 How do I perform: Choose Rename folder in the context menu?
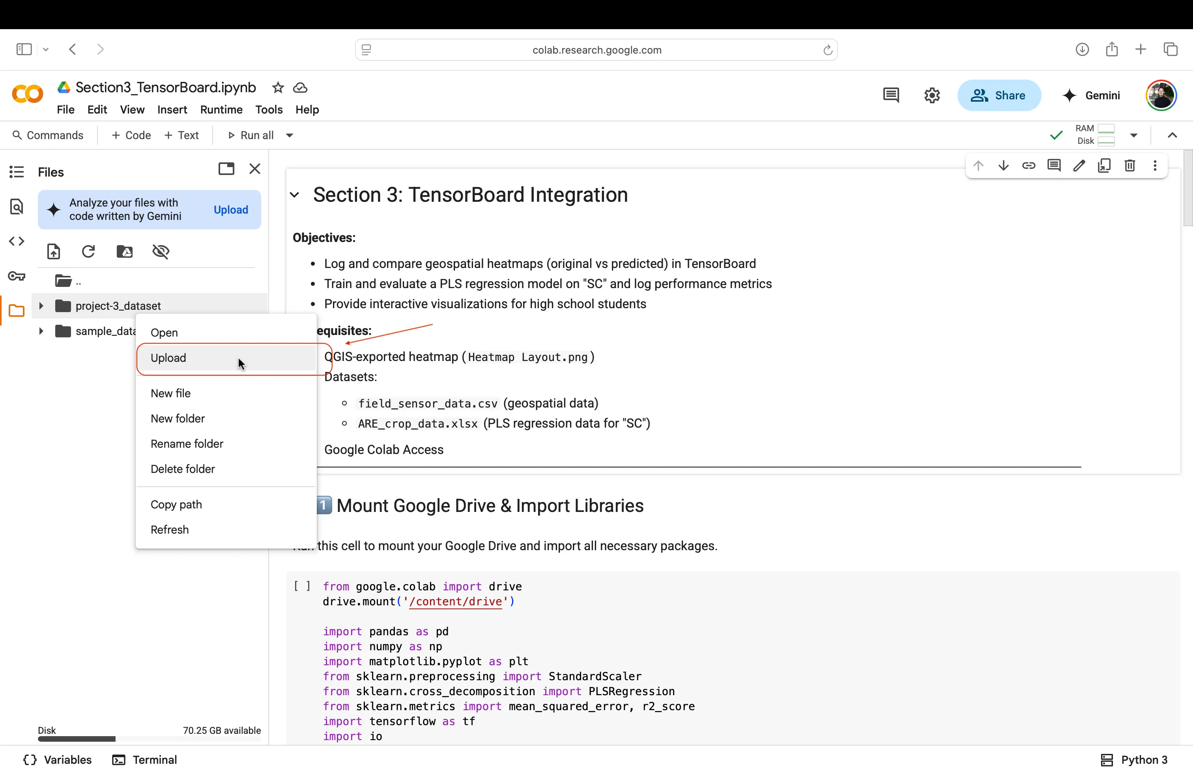click(226, 444)
